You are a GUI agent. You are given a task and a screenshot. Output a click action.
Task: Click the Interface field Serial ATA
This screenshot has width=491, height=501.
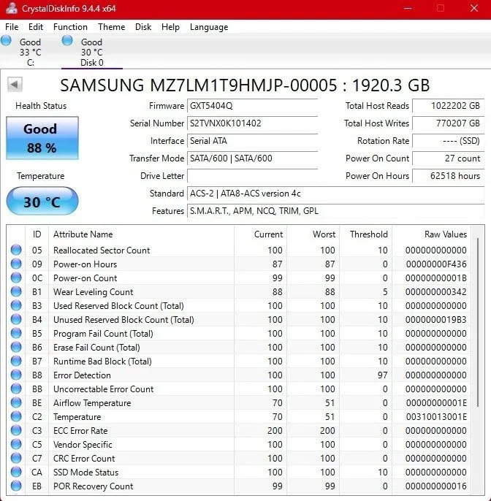click(252, 141)
